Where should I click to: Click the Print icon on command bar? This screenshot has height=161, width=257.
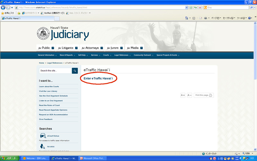coord(206,18)
